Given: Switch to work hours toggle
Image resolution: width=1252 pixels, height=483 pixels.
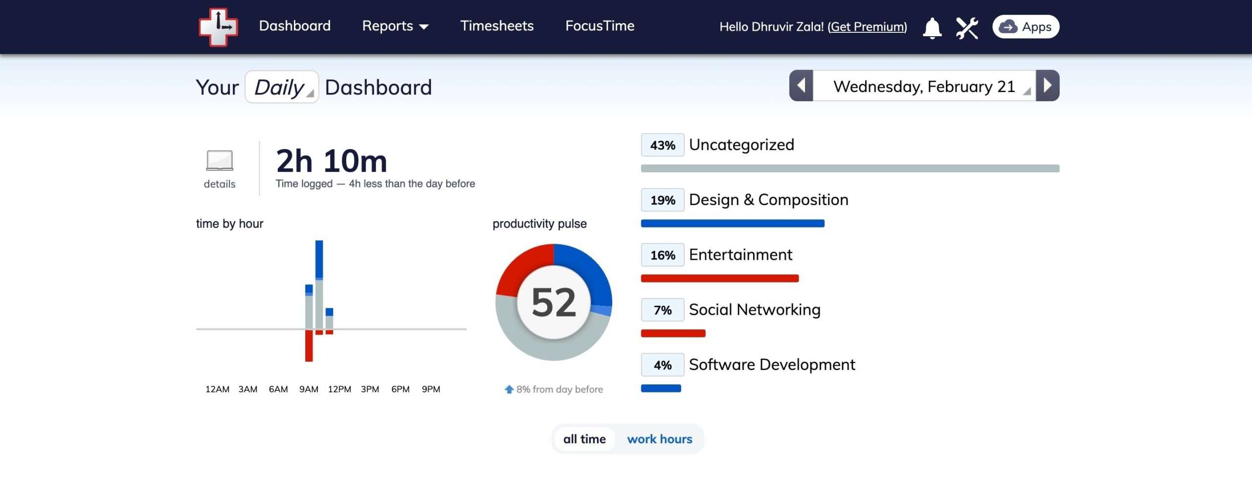Looking at the screenshot, I should (x=660, y=439).
